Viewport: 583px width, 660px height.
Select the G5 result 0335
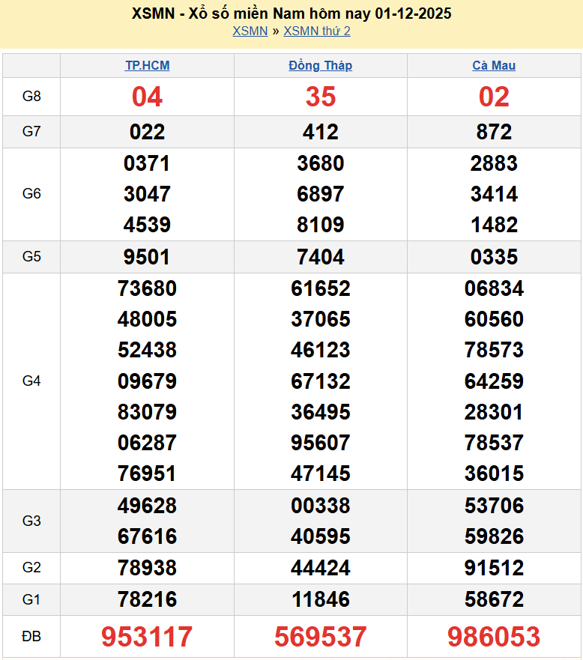[x=494, y=257]
